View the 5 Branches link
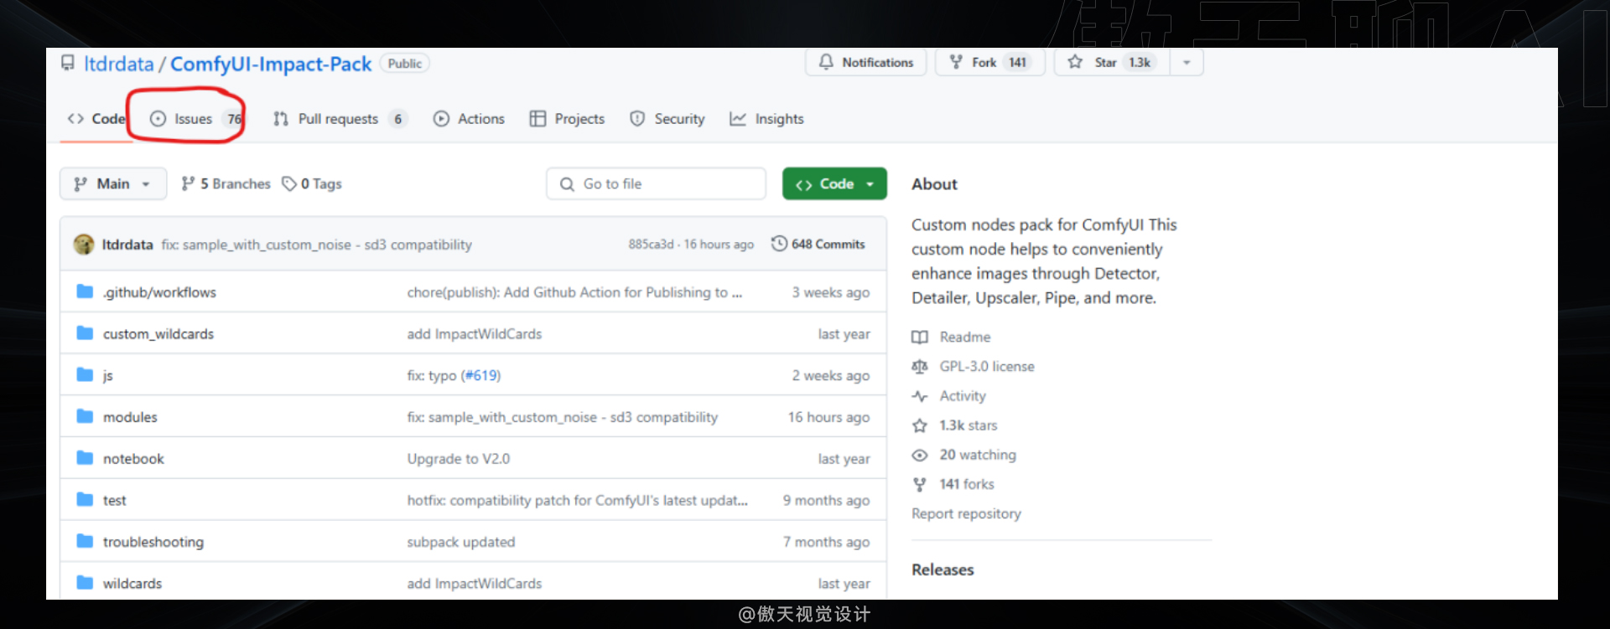 226,183
